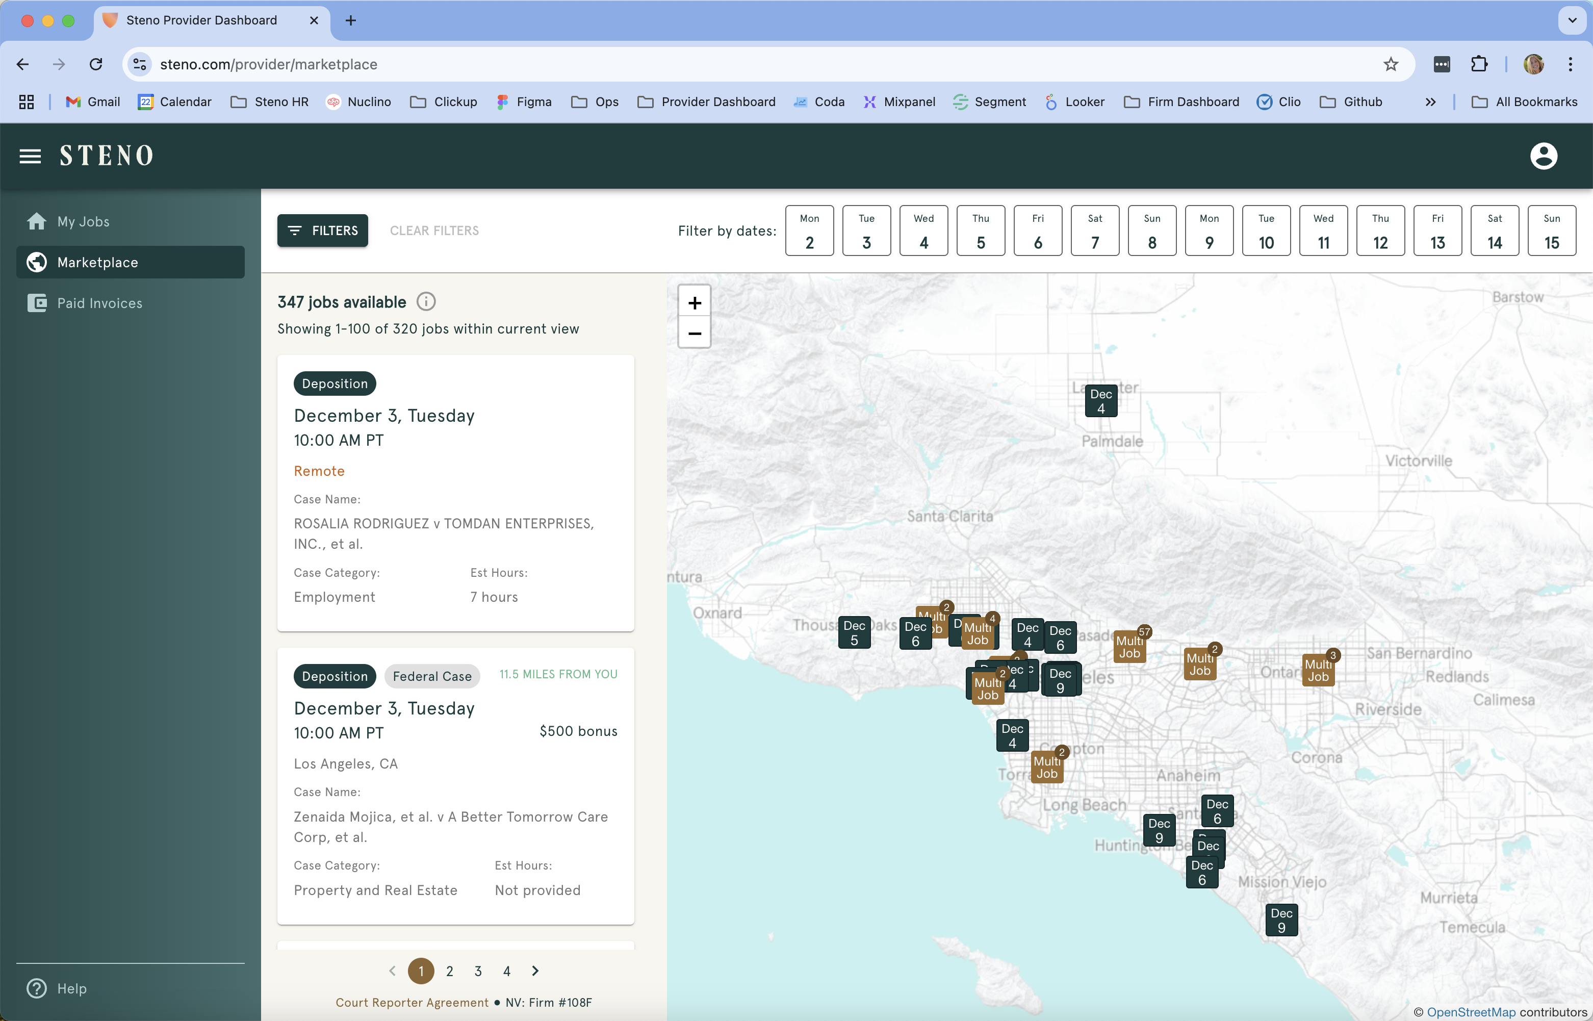Select Saturday date 7 filter tab

1094,230
